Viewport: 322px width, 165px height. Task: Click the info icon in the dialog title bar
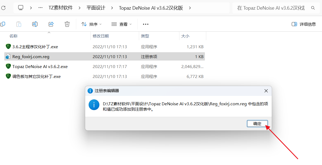click(x=90, y=91)
